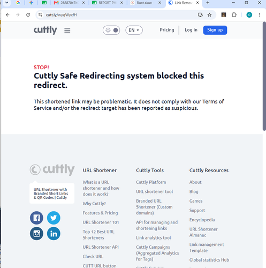Switch to the Gemini sparkle tab

click(x=31, y=3)
